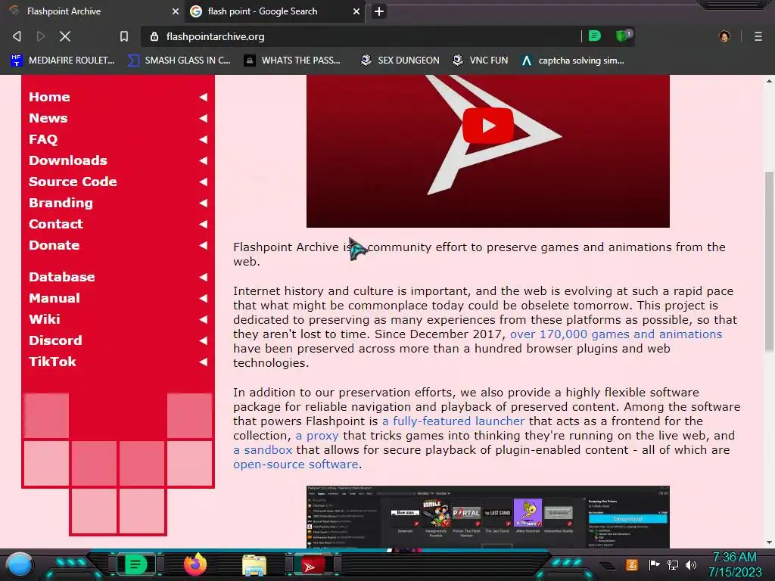Open the Flashpoint launcher screenshot thumbnail
The width and height of the screenshot is (775, 581).
(x=488, y=517)
